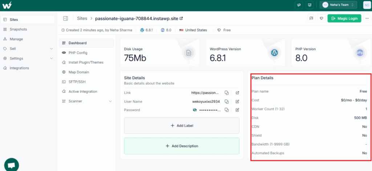Open site Link in new tab icon

(x=237, y=93)
